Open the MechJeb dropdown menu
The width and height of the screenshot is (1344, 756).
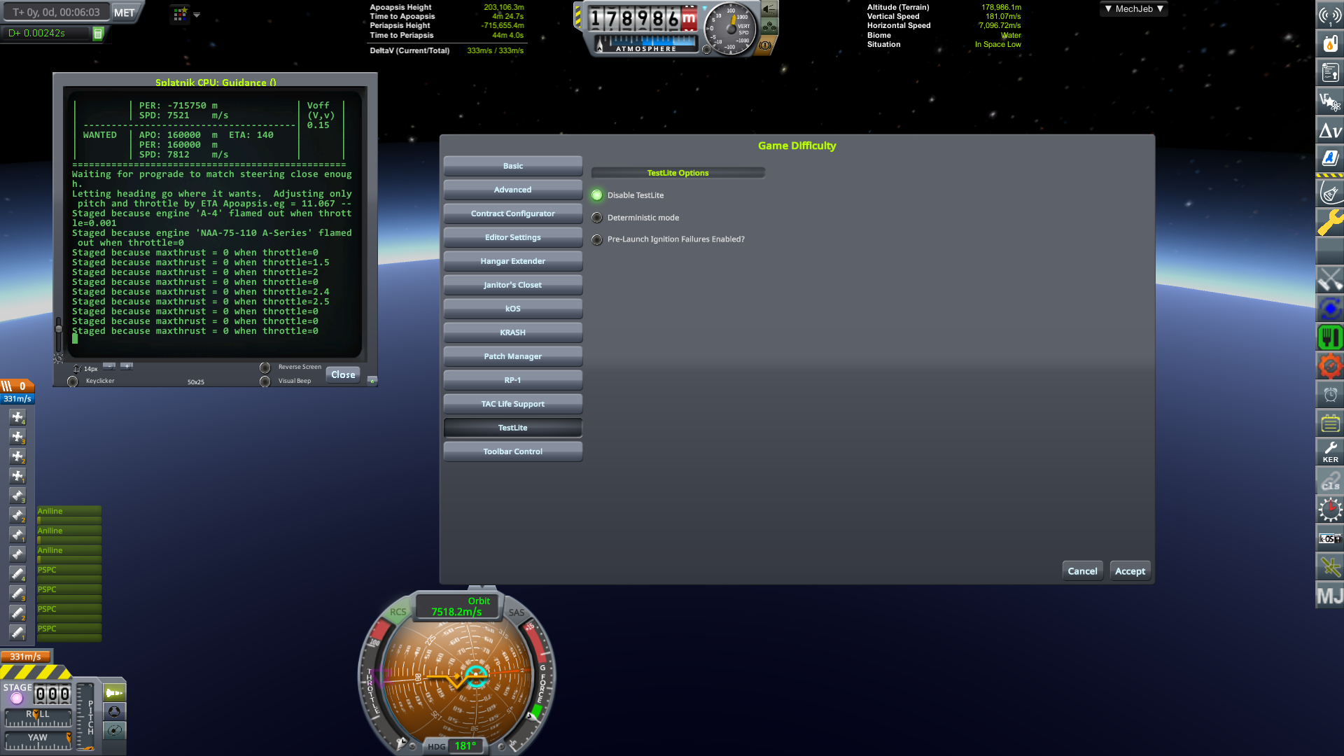(x=1134, y=9)
